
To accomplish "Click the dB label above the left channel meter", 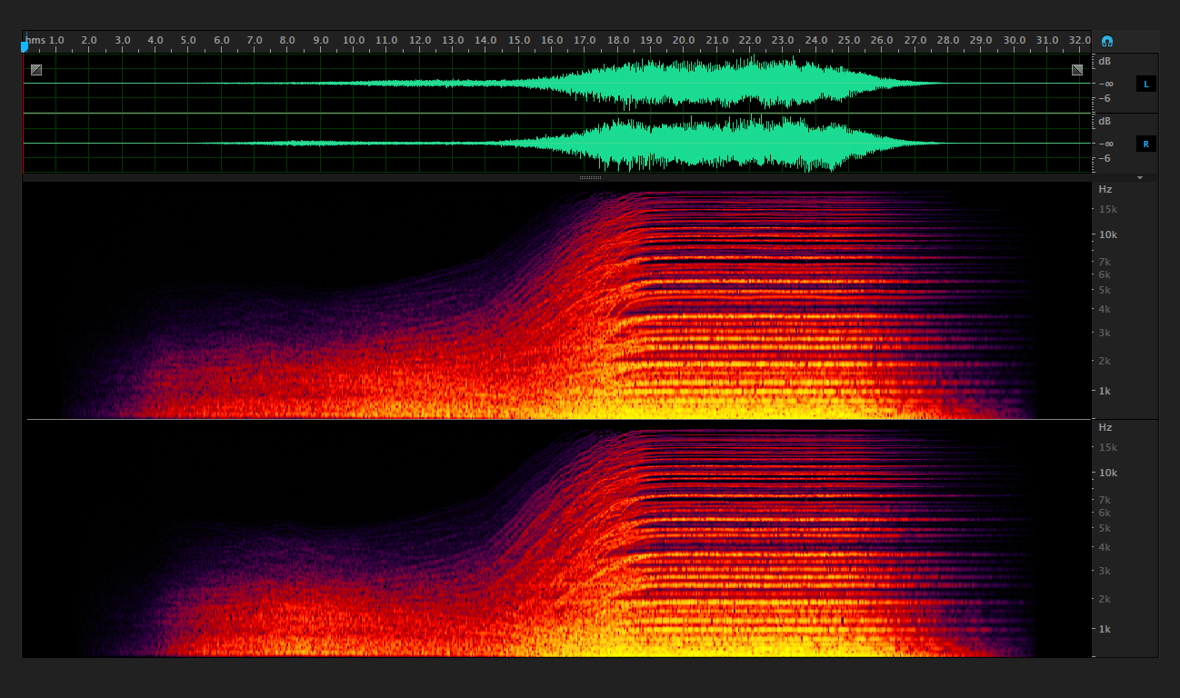I will (x=1105, y=60).
